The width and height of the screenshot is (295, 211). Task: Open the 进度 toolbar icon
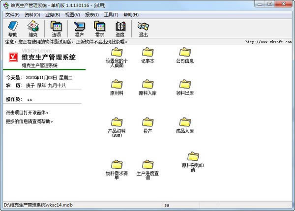[120, 29]
